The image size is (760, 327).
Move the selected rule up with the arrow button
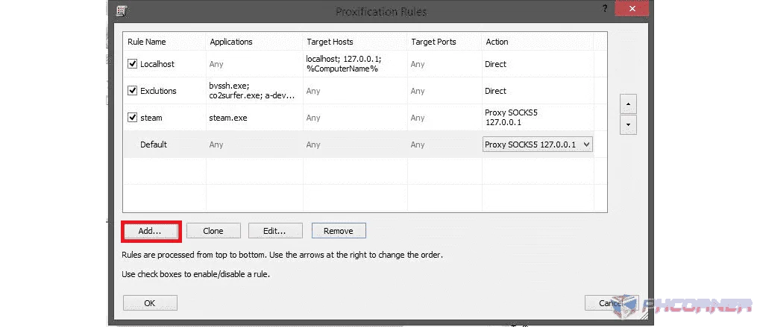tap(629, 104)
